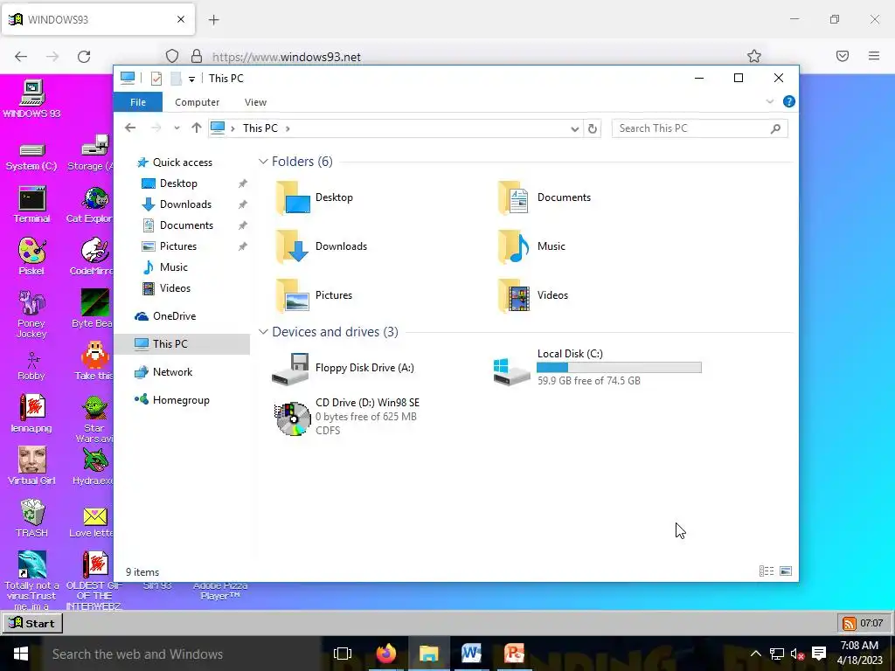The image size is (895, 671).
Task: Click the Windows 93 Start button
Action: pos(32,623)
